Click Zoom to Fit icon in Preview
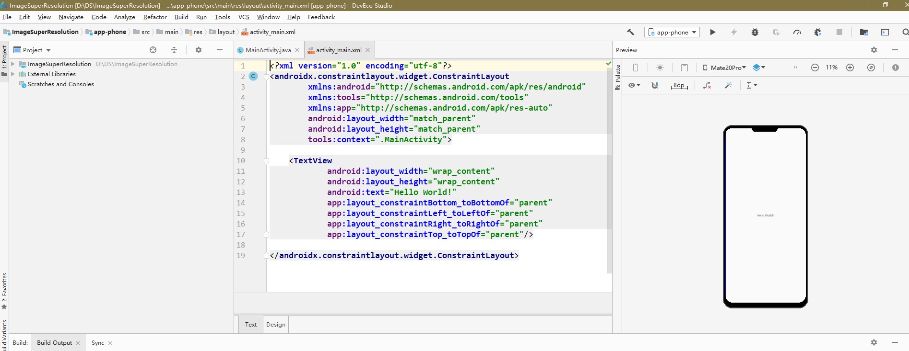 pyautogui.click(x=871, y=68)
